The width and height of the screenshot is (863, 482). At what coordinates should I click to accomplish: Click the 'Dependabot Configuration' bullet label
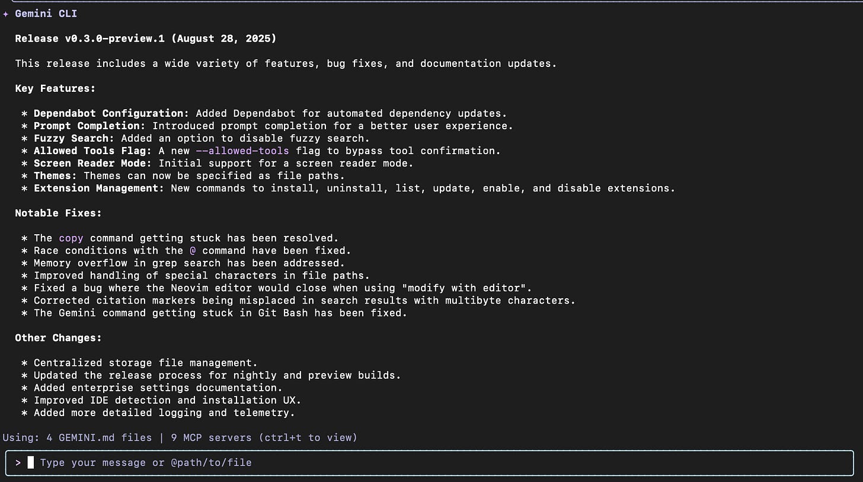point(111,113)
